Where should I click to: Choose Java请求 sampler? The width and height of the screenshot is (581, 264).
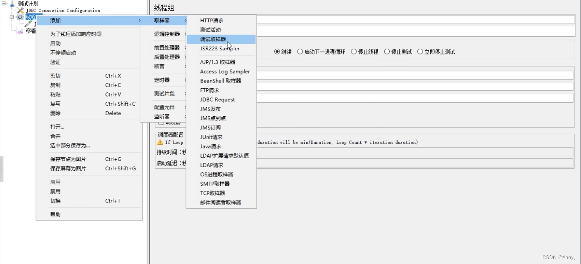click(221, 146)
